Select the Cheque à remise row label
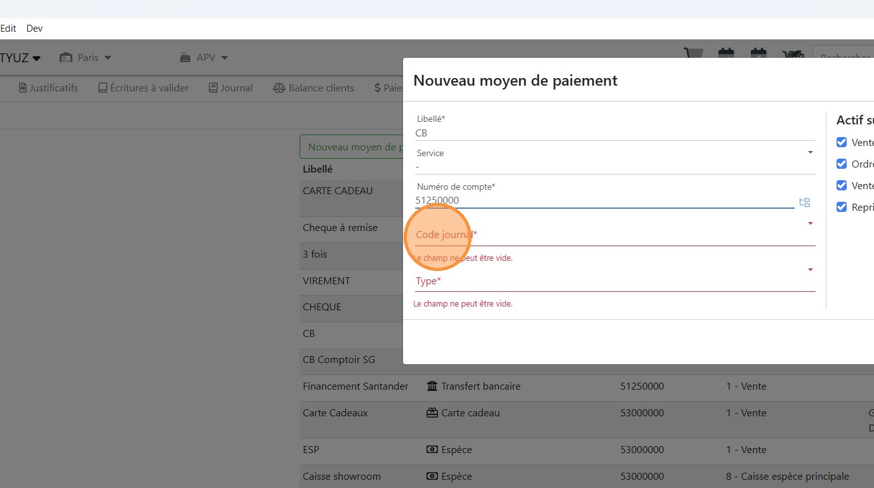Viewport: 874px width, 488px height. (340, 228)
